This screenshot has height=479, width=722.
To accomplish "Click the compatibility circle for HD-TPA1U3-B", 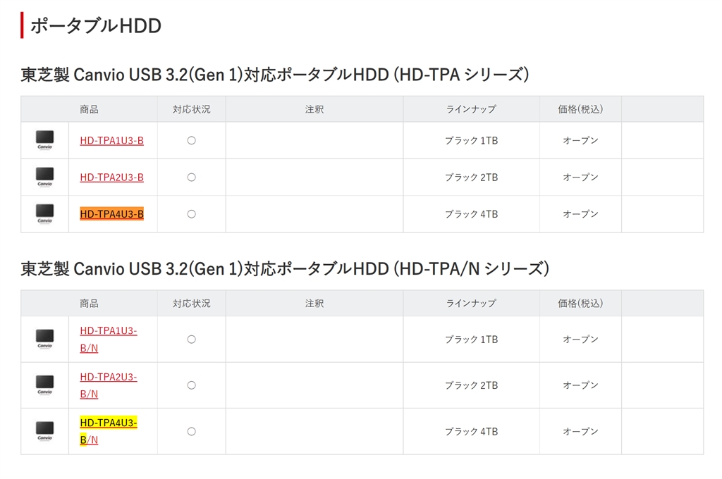I will click(x=191, y=141).
